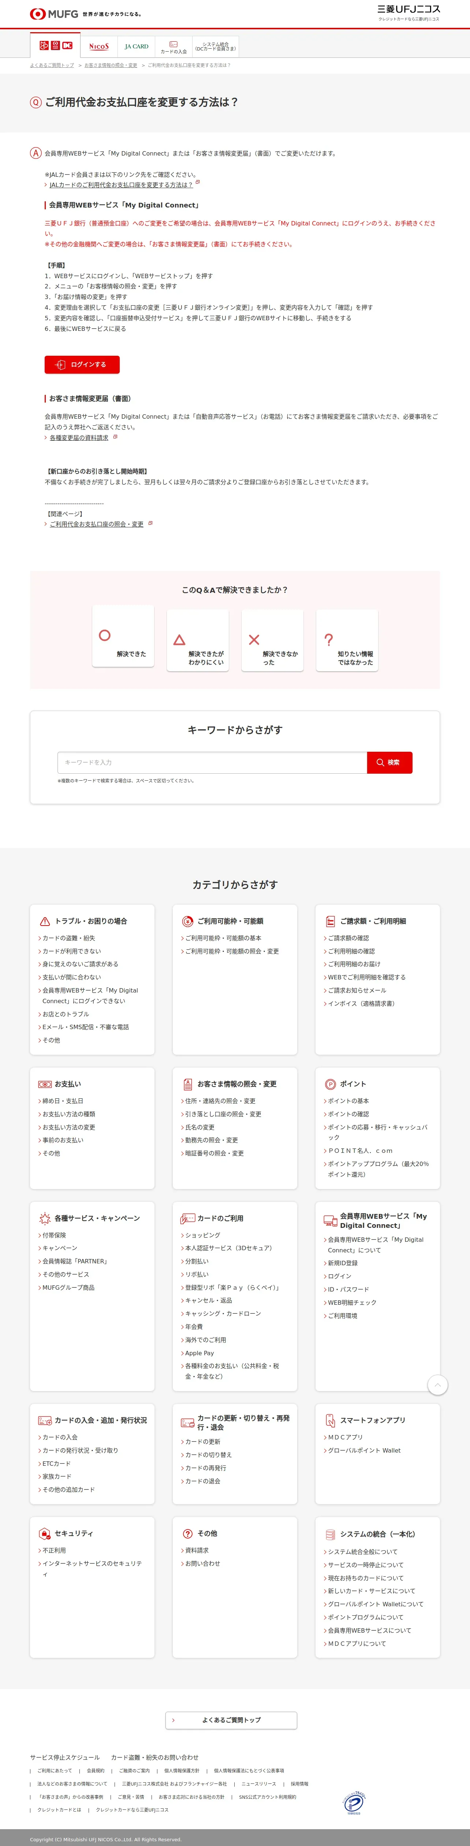Click the question icon beside その他 heading
470x1846 pixels.
click(188, 1533)
